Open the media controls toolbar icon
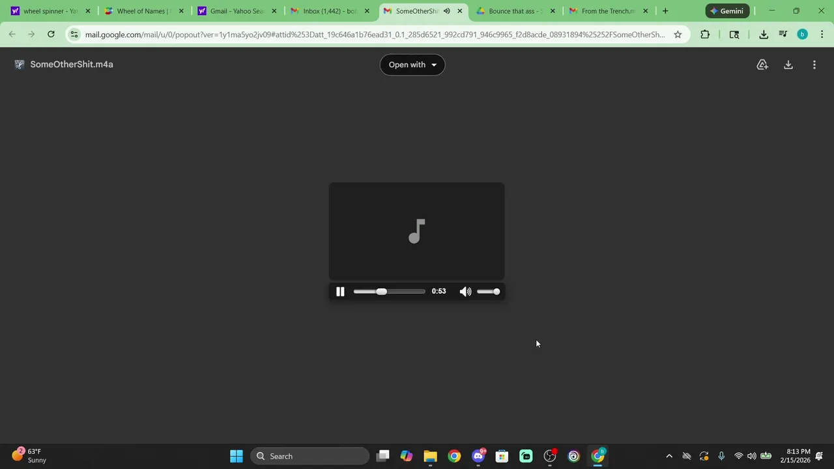The image size is (834, 469). (x=783, y=35)
